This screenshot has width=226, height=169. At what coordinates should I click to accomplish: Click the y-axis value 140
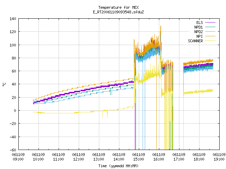(x=13, y=19)
